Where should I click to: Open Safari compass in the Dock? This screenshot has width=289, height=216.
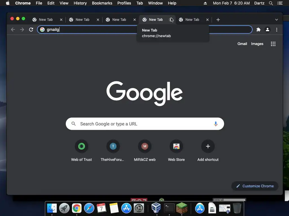pos(89,208)
